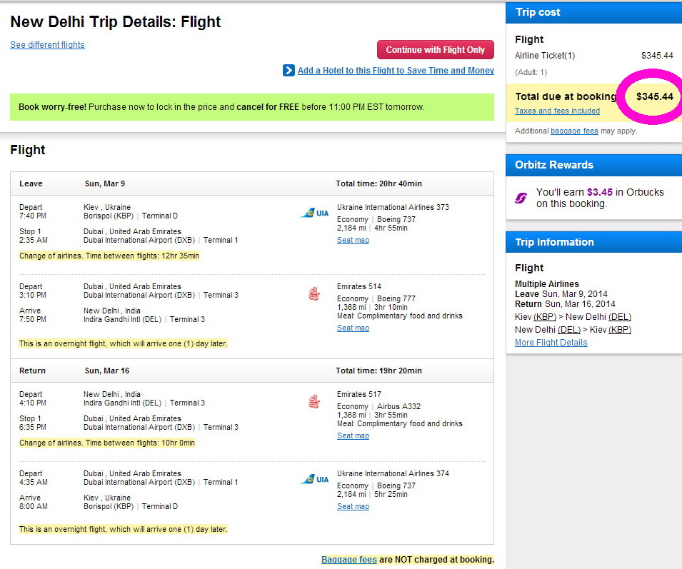
Task: Click DEL code in New Delhi > Kiev route
Action: pyautogui.click(x=569, y=330)
